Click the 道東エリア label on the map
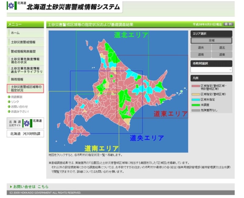 click(170, 114)
